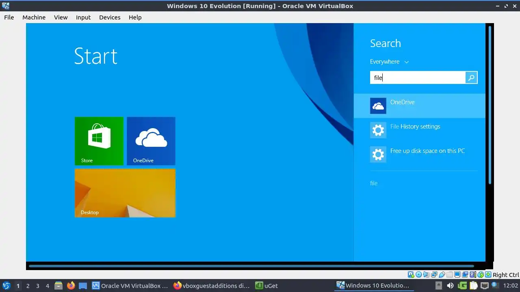
Task: Click the display status icon
Action: (457, 275)
